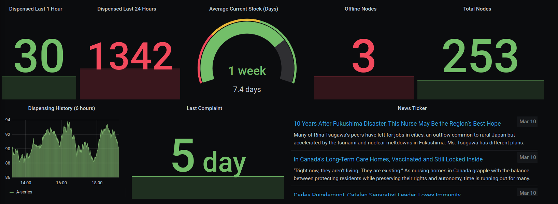Open the Total Nodes panel title

[x=477, y=9]
